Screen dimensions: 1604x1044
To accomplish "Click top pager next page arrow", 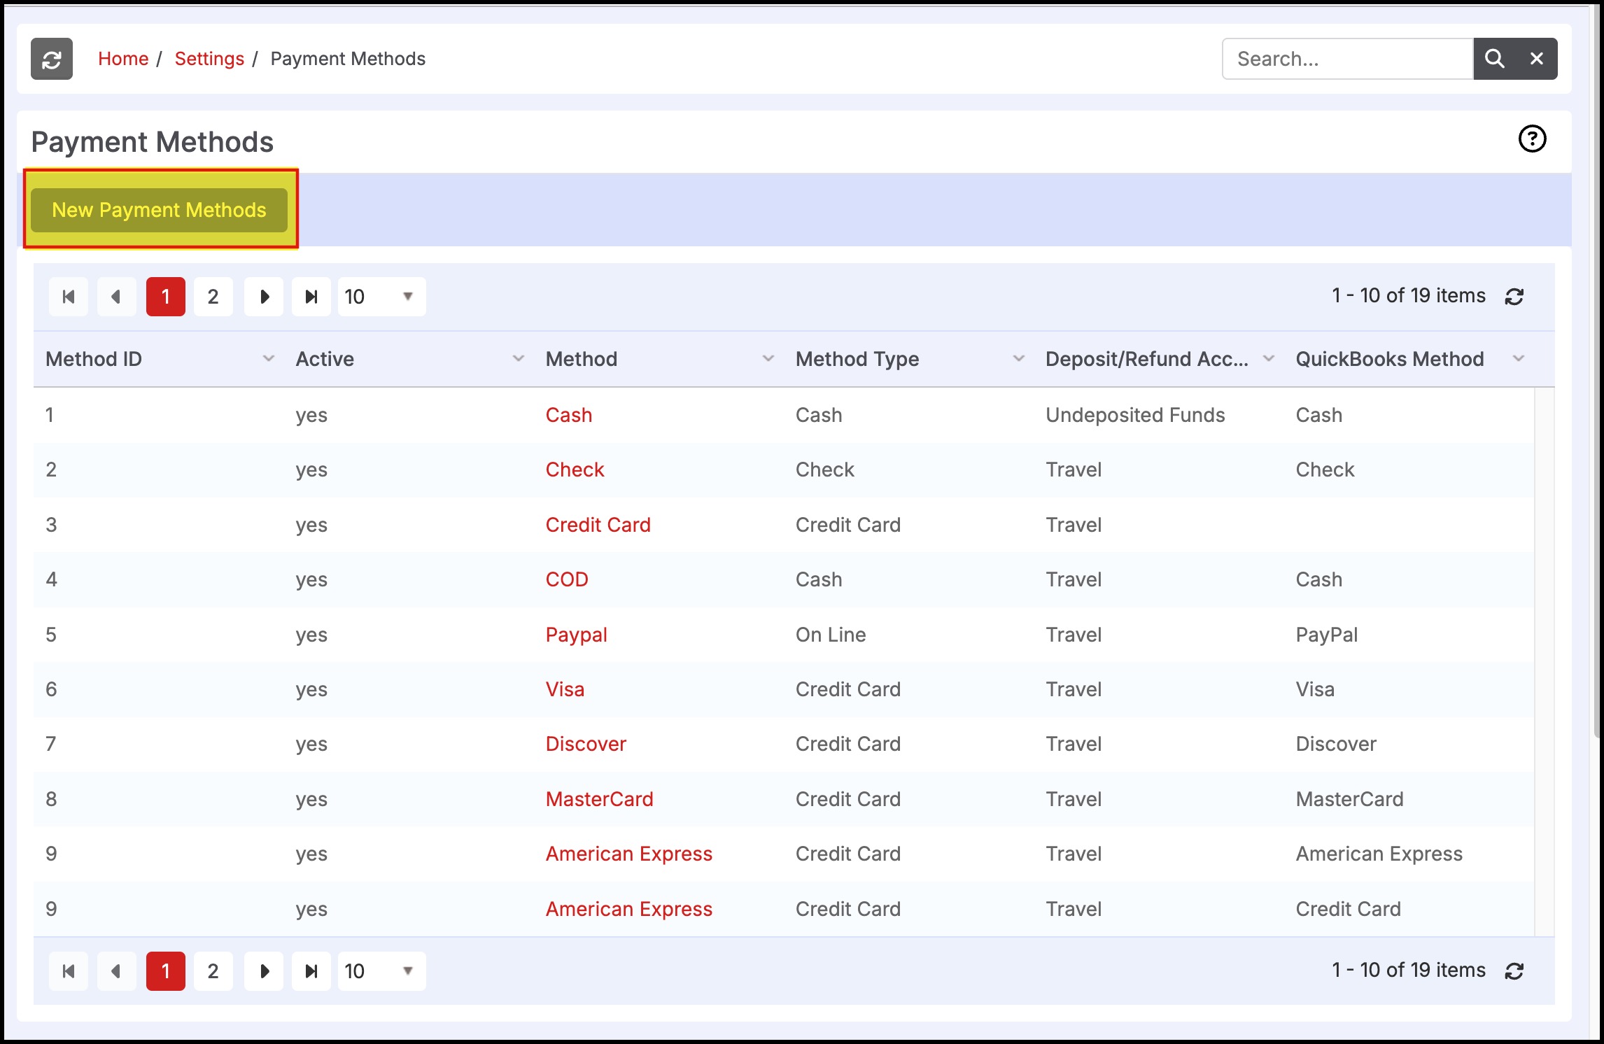I will click(x=264, y=297).
